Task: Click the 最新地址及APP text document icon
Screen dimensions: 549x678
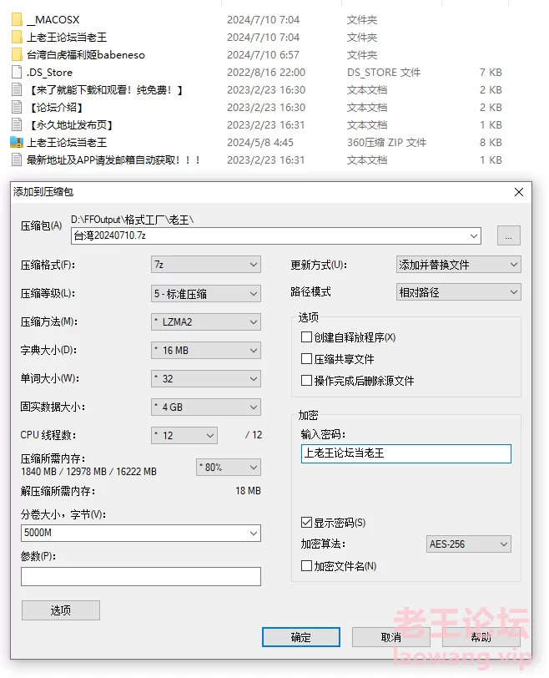Action: 17,160
